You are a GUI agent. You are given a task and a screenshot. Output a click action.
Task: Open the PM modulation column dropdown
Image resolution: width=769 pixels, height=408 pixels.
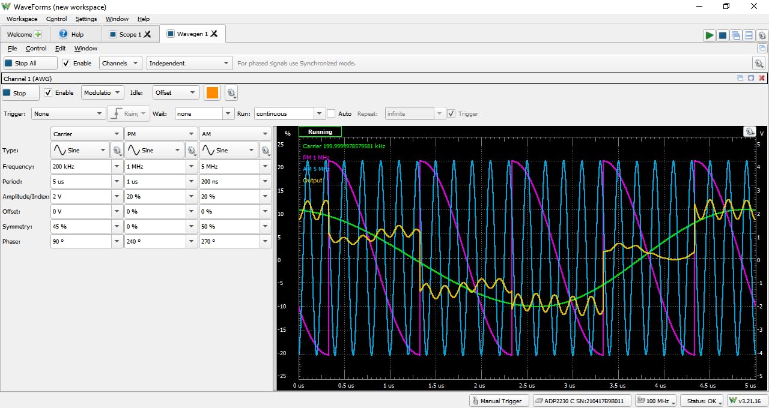point(161,134)
